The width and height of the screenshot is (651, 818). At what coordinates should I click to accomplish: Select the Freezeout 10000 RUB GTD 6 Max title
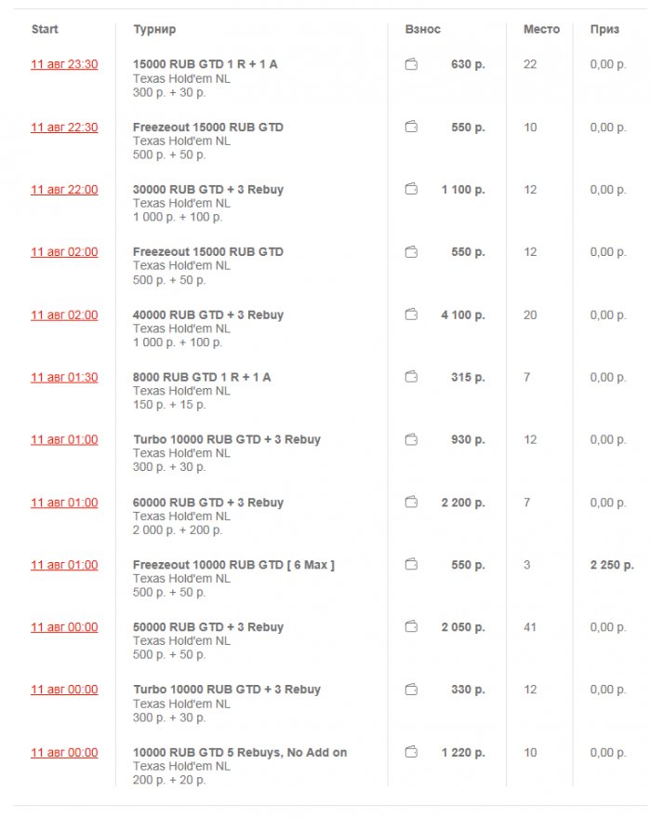click(x=233, y=565)
